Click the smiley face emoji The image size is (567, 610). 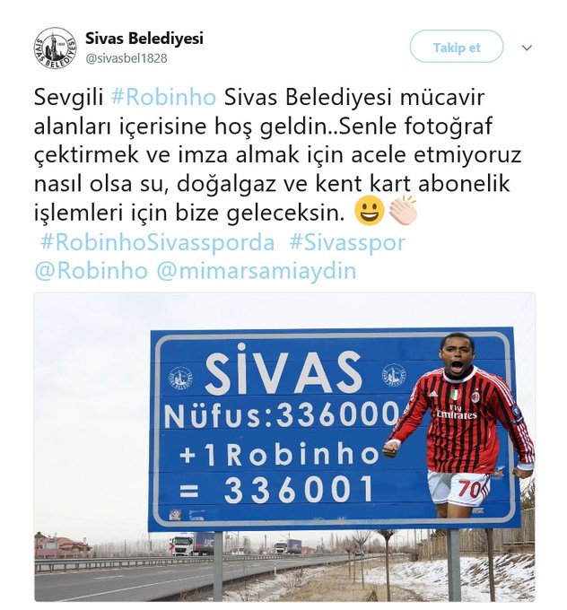tap(370, 211)
